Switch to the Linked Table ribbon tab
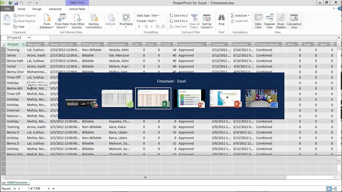 pyautogui.click(x=77, y=9)
